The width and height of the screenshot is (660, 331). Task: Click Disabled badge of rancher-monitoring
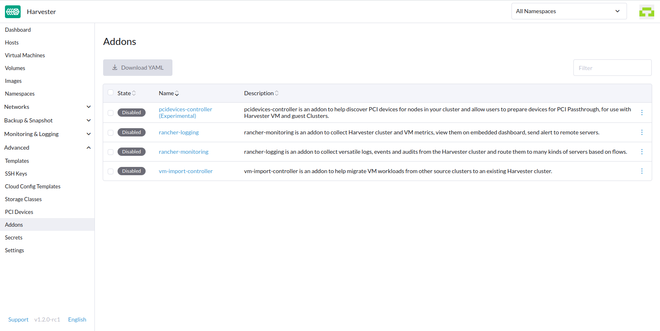132,152
